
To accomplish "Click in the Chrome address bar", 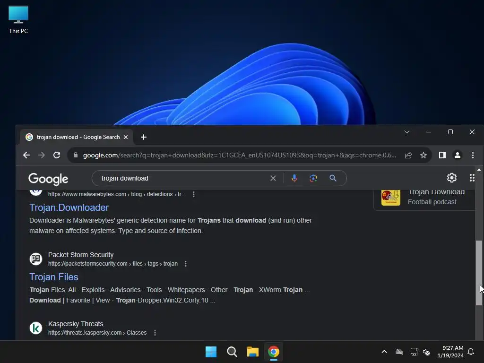I will point(239,155).
